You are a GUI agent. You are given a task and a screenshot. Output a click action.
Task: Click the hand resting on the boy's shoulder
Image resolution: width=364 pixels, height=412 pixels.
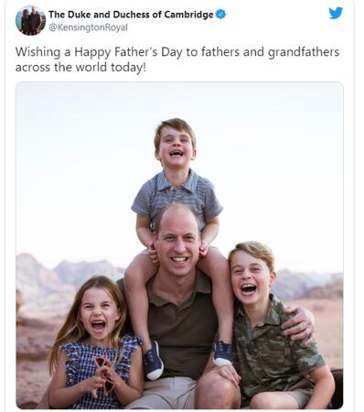298,325
